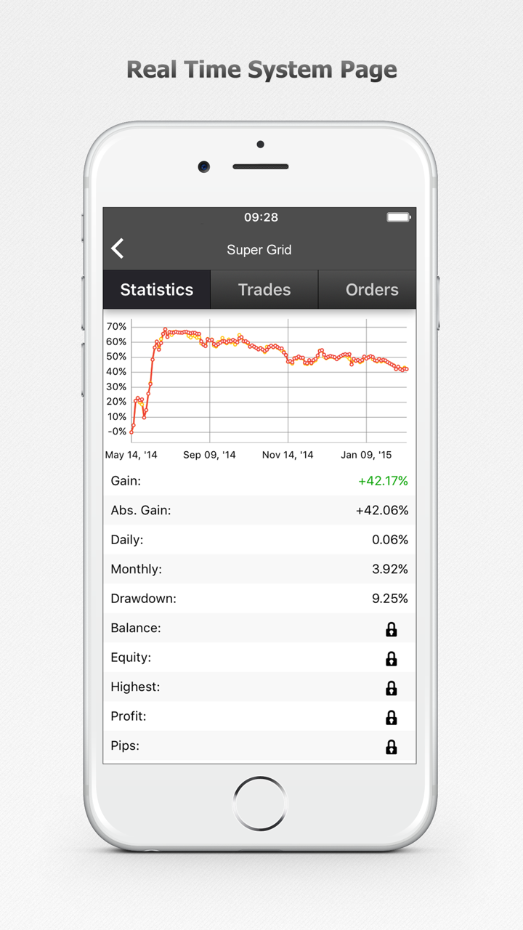
Task: Open the Trades tab
Action: [264, 290]
